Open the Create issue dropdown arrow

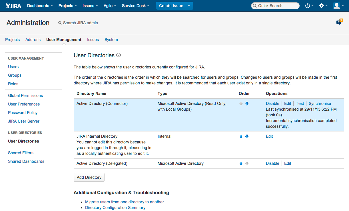189,6
